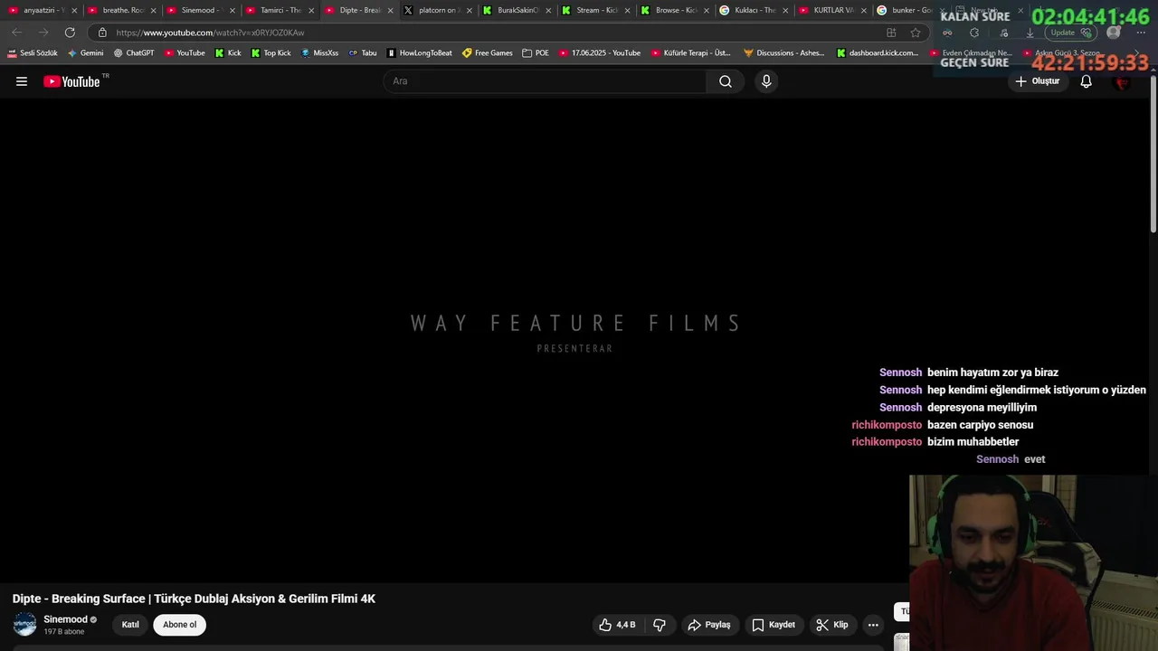1158x651 pixels.
Task: Open the Free Games bookmark
Action: pyautogui.click(x=487, y=53)
